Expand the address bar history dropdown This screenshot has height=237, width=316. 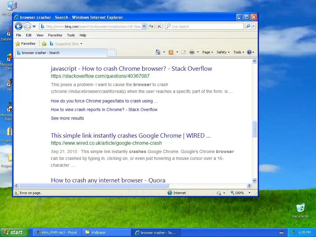tap(144, 27)
